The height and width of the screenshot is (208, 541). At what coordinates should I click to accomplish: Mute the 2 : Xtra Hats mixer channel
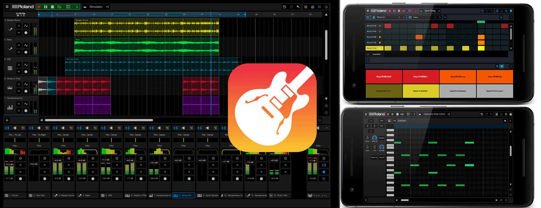(x=45, y=172)
